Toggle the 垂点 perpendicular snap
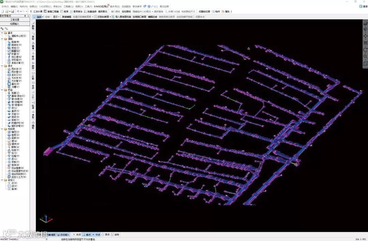This screenshot has width=368, height=241. pos(87,235)
